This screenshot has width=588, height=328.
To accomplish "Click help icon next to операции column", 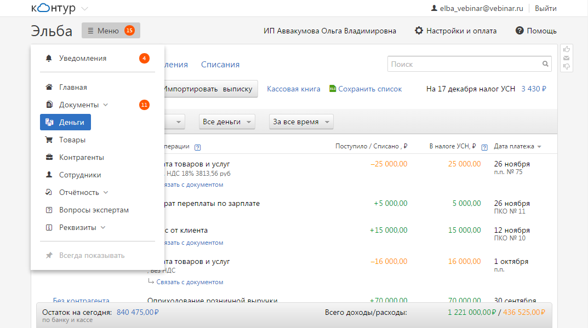I will coord(198,147).
